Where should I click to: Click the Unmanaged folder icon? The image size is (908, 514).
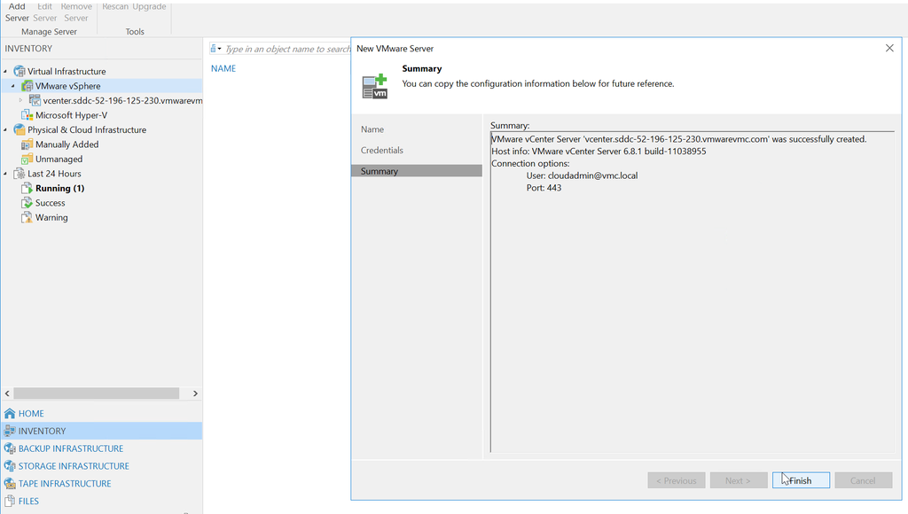pyautogui.click(x=27, y=159)
